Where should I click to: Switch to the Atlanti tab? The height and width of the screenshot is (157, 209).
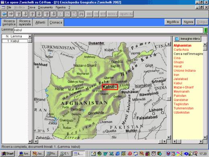(x=40, y=23)
